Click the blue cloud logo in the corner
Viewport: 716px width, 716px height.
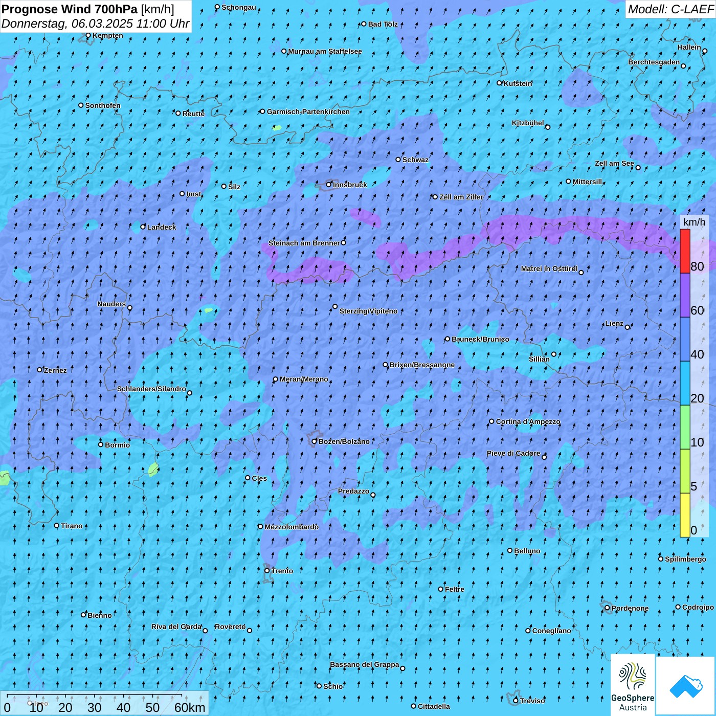pos(685,686)
